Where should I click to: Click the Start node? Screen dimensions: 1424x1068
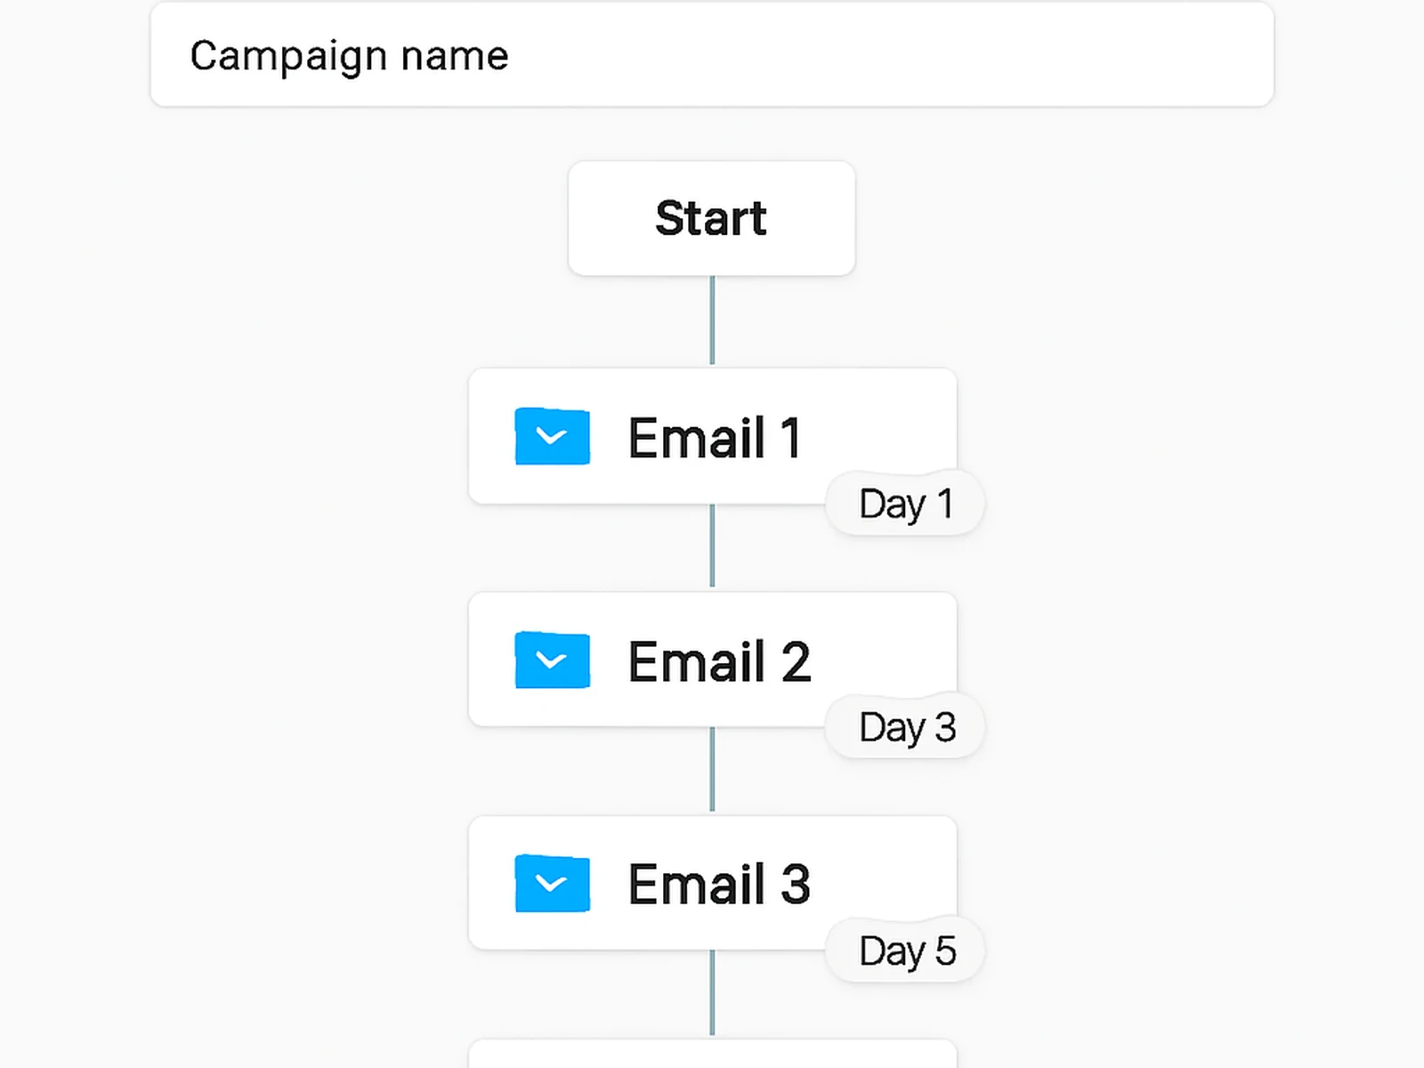click(711, 218)
